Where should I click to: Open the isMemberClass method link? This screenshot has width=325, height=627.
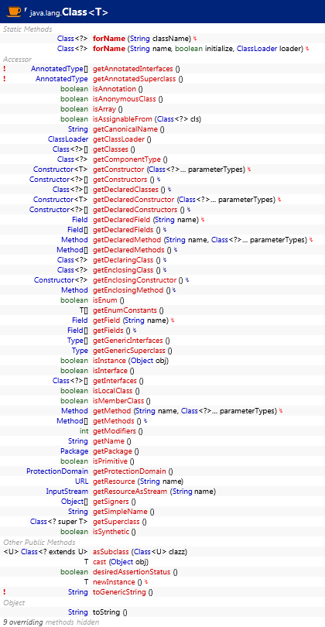click(x=118, y=401)
